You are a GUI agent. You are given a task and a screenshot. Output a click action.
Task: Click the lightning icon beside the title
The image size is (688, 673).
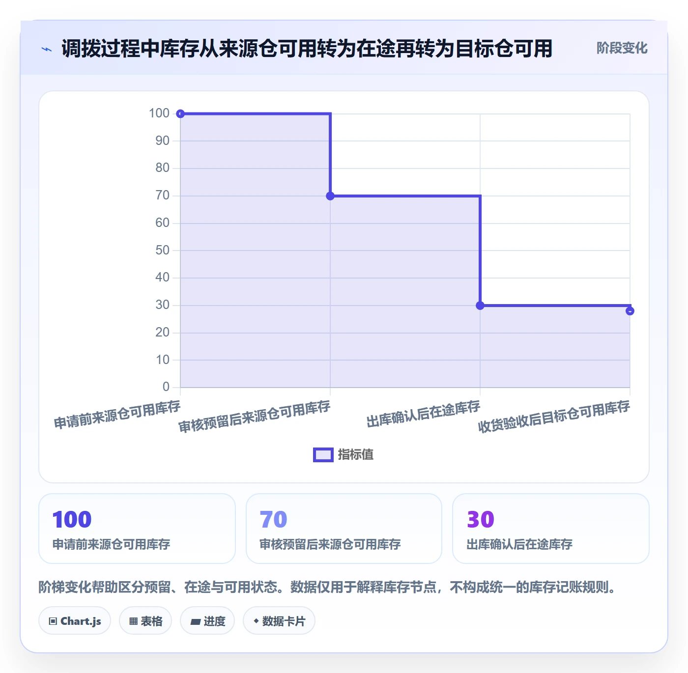(47, 49)
